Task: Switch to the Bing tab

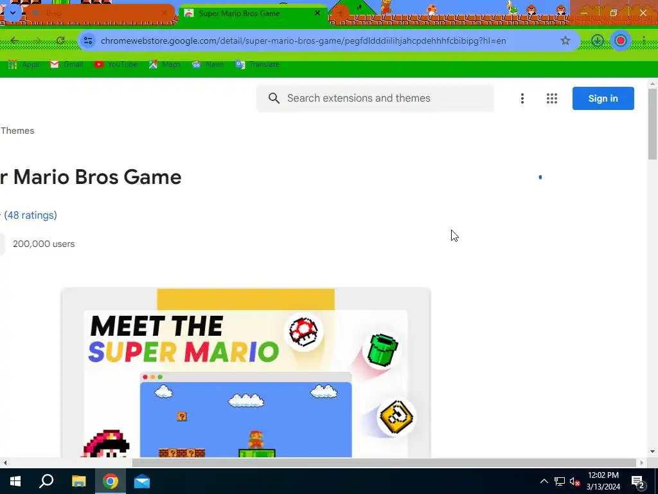Action: coord(100,14)
